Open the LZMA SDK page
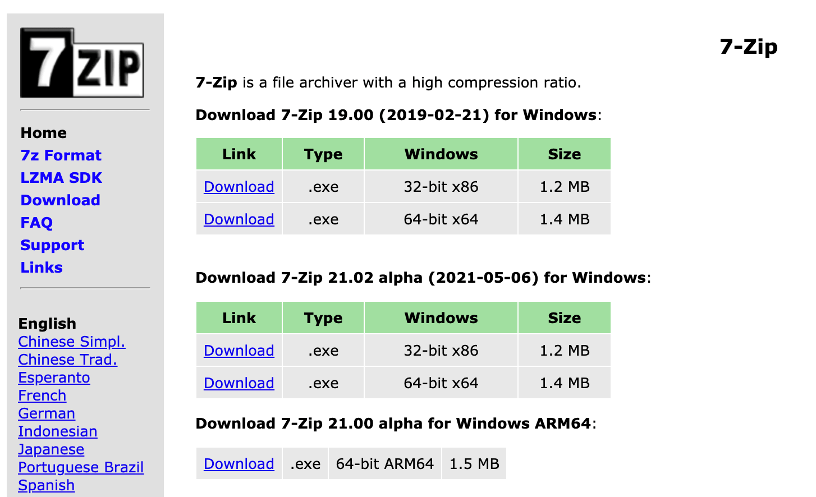Screen dimensions: 816x497 61,178
